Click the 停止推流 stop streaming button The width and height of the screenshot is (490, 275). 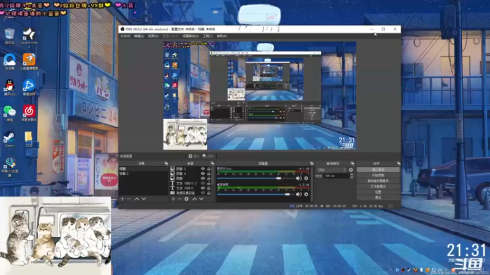point(378,170)
